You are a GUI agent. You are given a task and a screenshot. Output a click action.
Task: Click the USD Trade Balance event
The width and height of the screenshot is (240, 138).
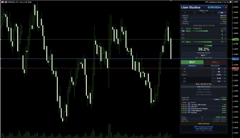pos(203,110)
